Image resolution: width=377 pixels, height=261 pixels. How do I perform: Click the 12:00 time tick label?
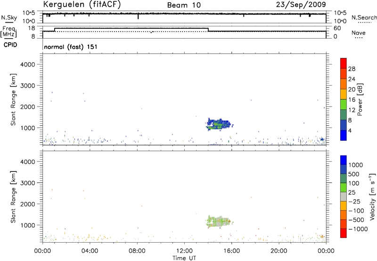184,251
